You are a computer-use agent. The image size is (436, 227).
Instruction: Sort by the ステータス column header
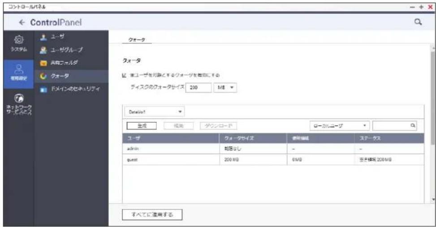pos(389,138)
